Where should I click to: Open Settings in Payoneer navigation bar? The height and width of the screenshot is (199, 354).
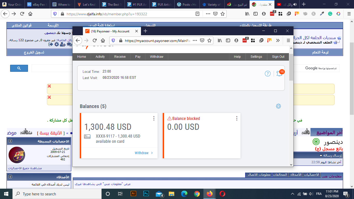tap(256, 57)
